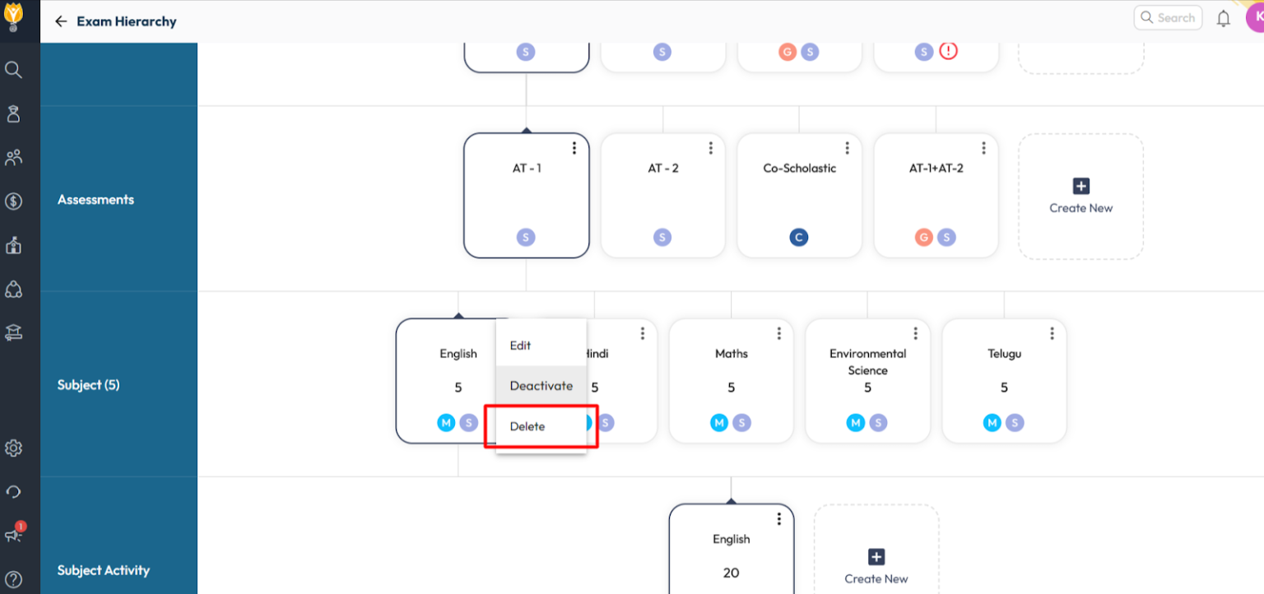Click the red error indicator on the assessment card
The width and height of the screenshot is (1264, 594).
[x=948, y=50]
